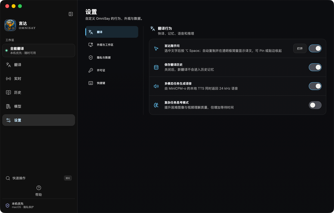This screenshot has height=213, width=334.
Task: Turn off the 言达随手问 switch
Action: click(315, 49)
